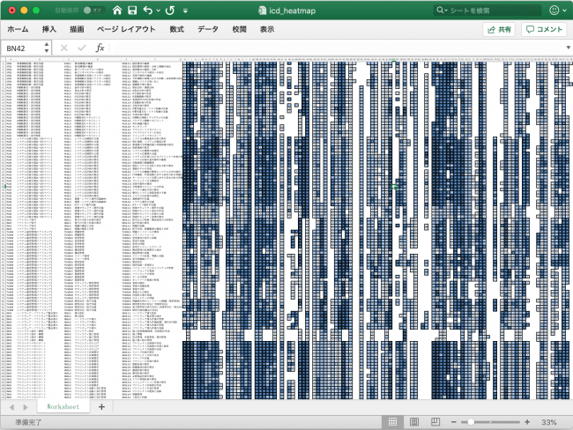This screenshot has height=430, width=573.
Task: Open the Undo history dropdown arrow
Action: [x=157, y=11]
